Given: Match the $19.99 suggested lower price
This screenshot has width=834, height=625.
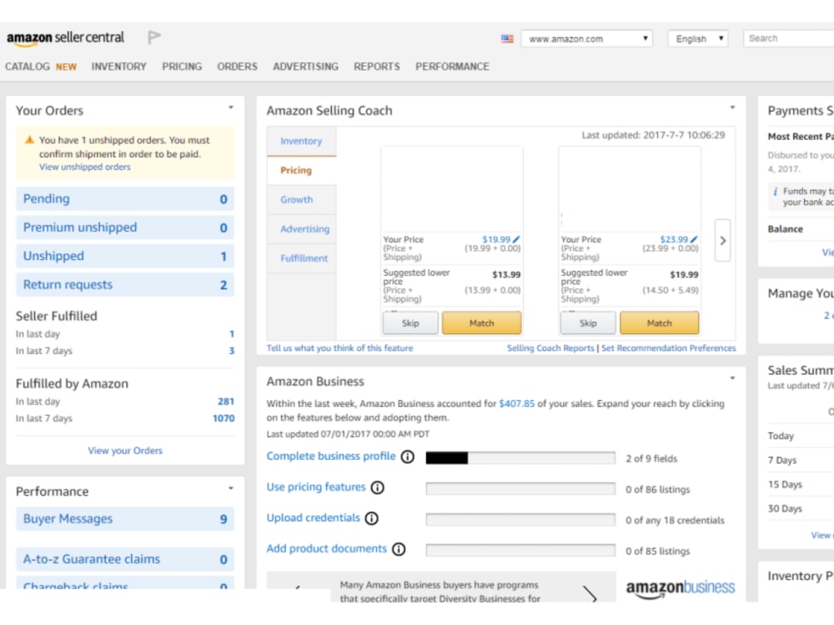Looking at the screenshot, I should click(659, 322).
